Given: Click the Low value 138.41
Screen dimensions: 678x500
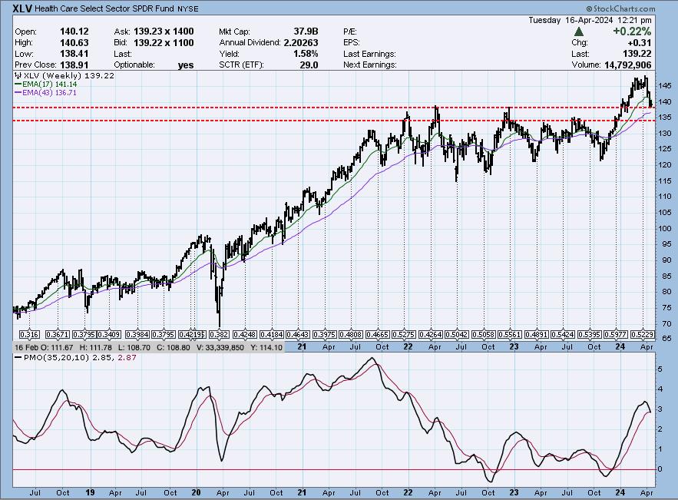Looking at the screenshot, I should click(74, 54).
